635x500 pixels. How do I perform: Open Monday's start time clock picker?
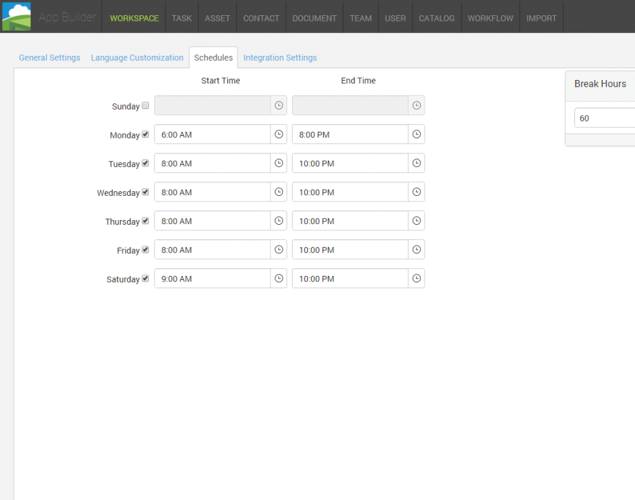coord(278,134)
